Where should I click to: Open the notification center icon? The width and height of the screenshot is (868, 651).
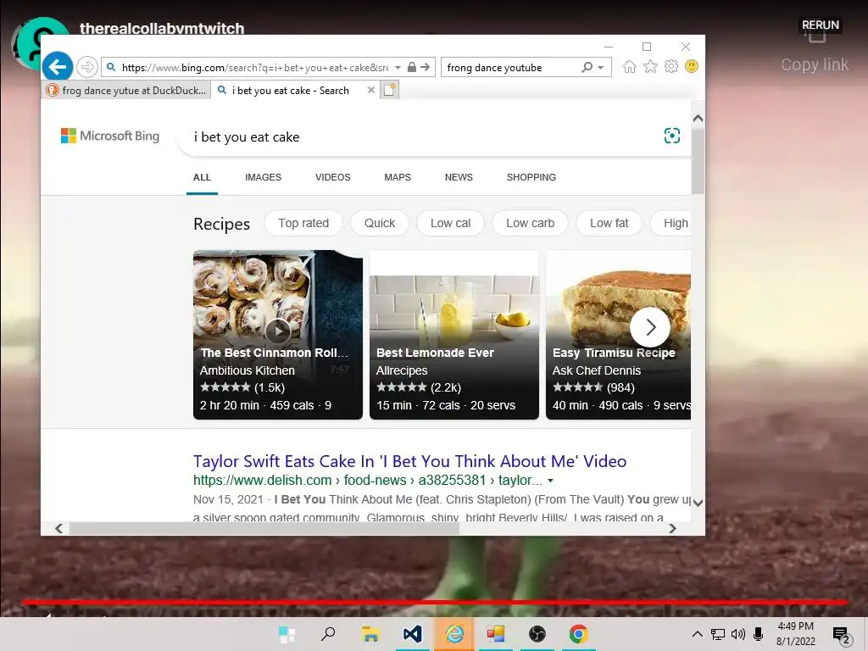(841, 635)
